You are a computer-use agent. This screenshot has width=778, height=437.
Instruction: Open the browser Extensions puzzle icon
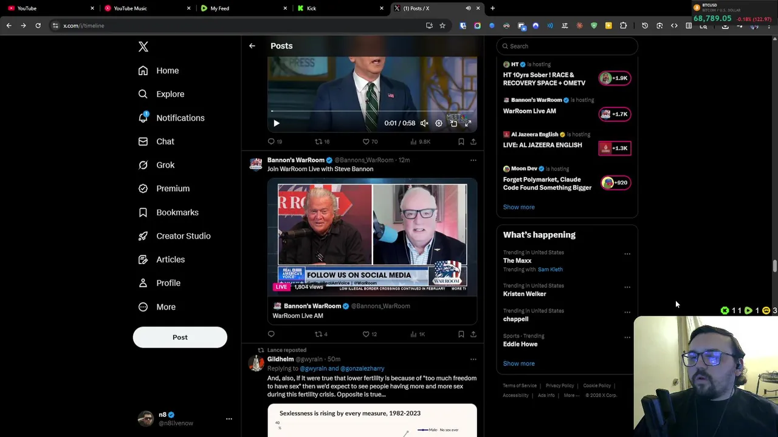623,25
